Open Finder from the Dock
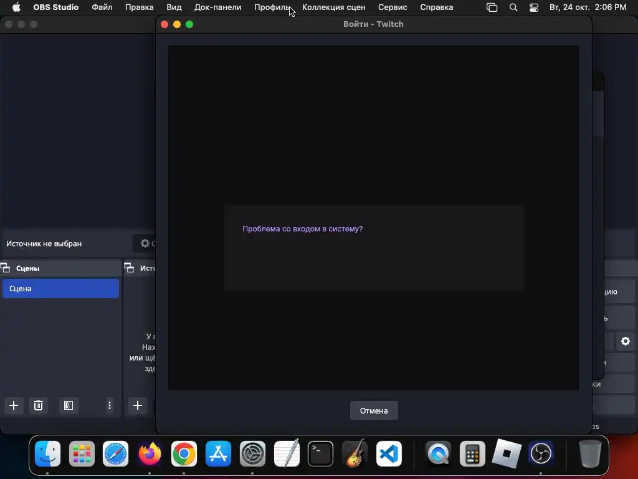 click(47, 453)
